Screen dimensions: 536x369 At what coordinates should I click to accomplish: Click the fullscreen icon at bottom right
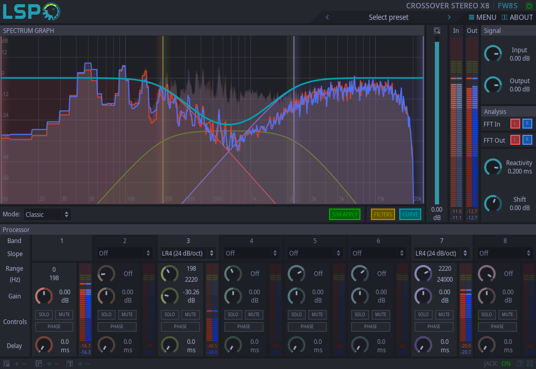[x=530, y=363]
